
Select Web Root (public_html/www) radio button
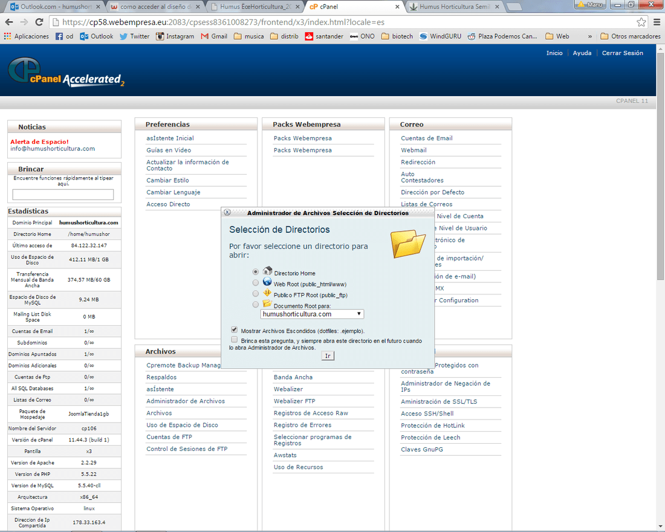255,282
